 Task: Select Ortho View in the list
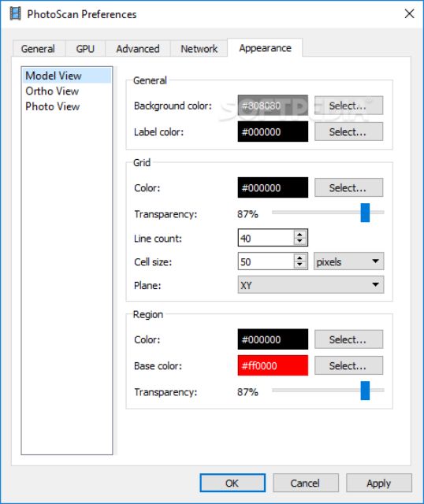coord(67,91)
